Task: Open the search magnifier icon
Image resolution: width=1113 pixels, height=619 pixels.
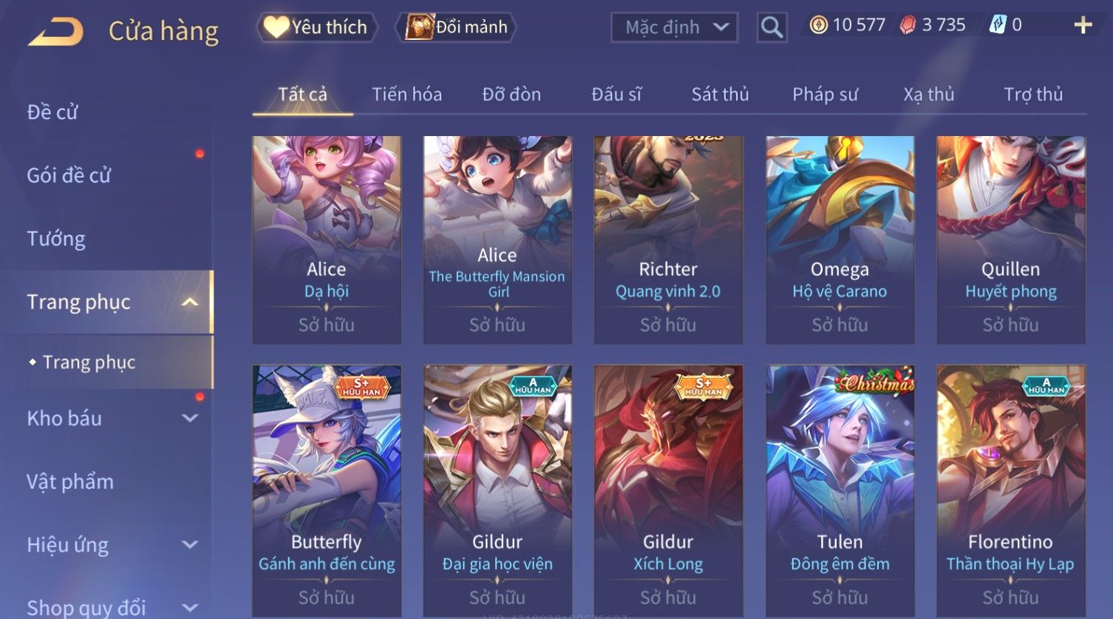Action: 772,27
